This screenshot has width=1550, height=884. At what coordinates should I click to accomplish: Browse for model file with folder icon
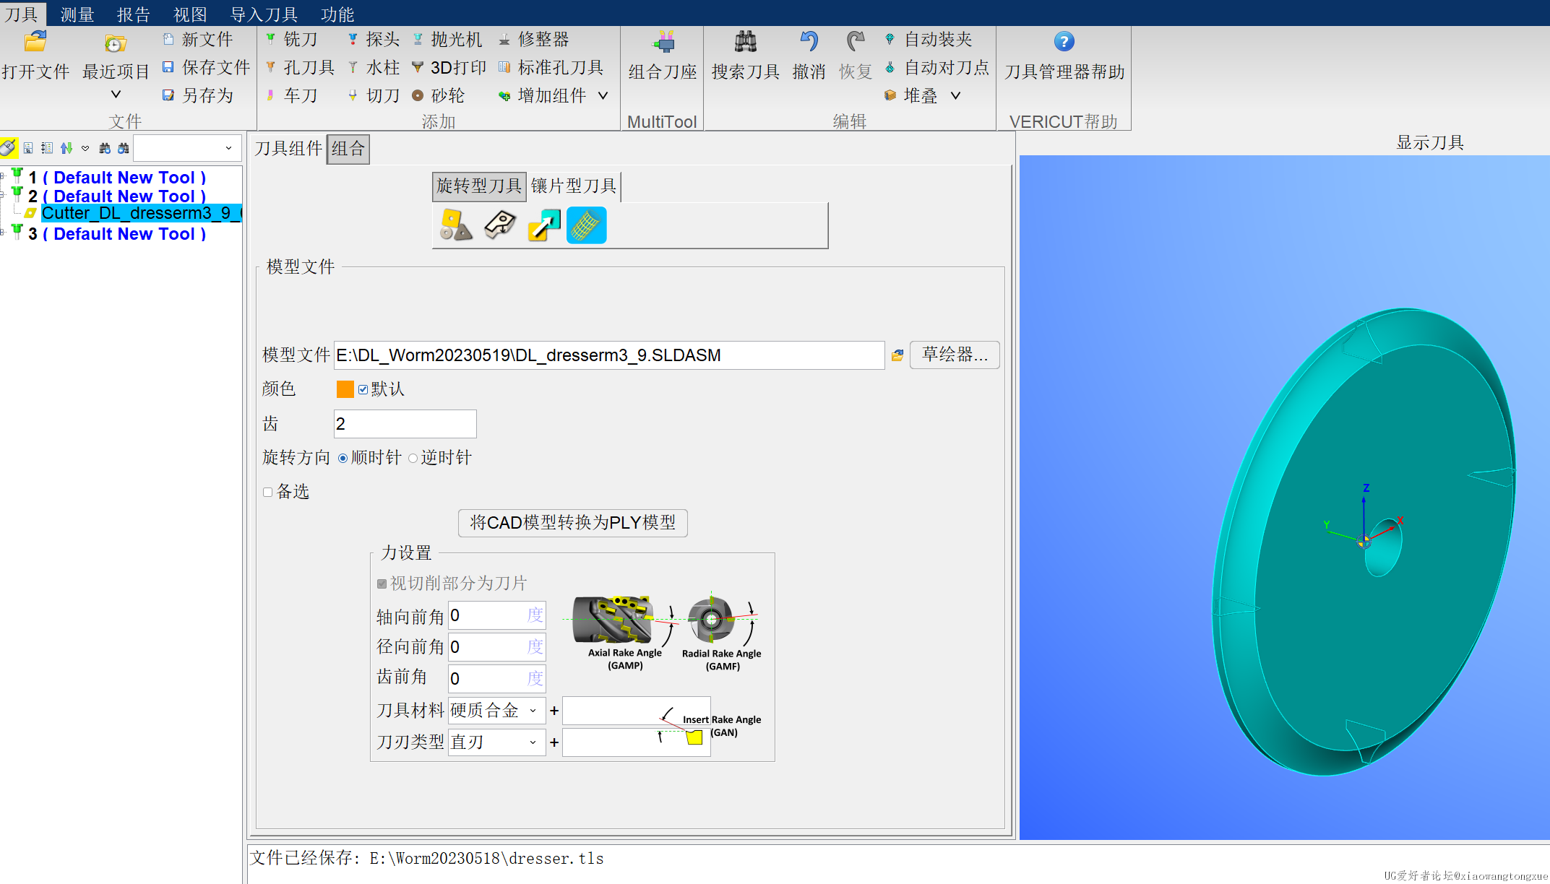(x=897, y=355)
